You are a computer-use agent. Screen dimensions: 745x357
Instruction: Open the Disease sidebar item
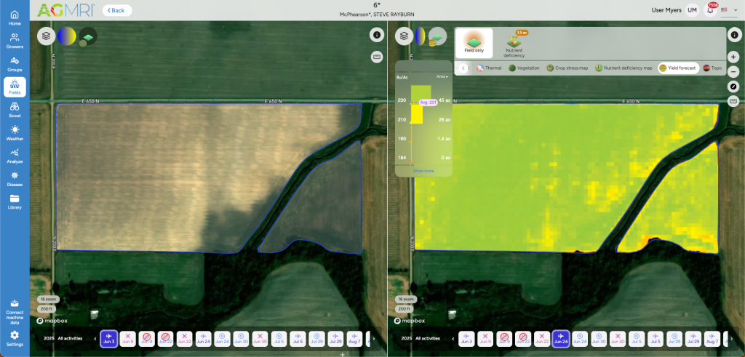(x=15, y=178)
